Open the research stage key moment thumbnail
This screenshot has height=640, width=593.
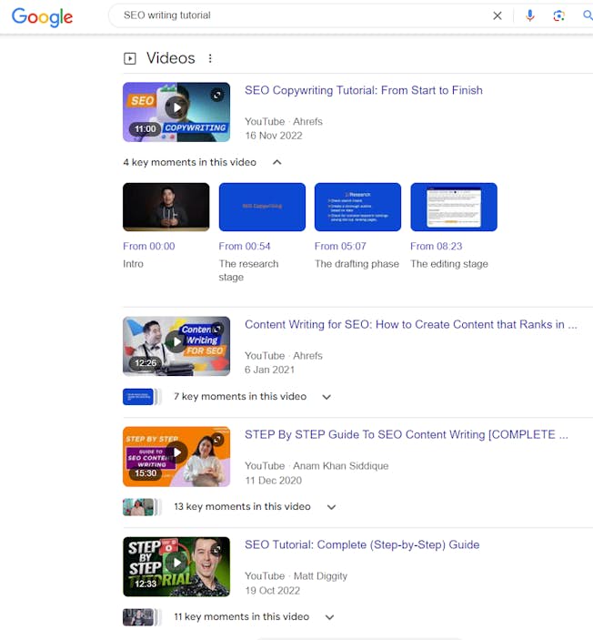tap(262, 207)
